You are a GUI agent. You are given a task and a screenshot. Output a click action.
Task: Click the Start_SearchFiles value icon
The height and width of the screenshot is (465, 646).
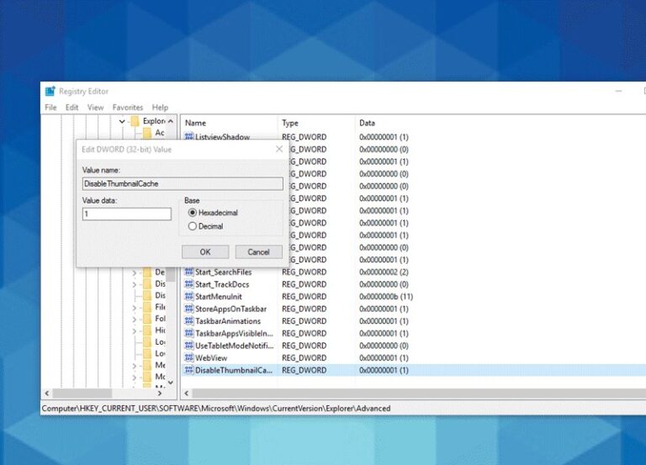coord(188,272)
